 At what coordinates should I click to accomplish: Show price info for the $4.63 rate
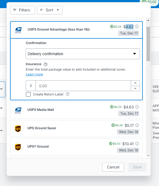tap(137, 107)
